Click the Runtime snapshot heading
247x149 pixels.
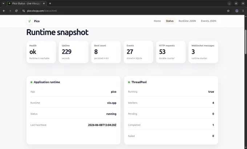click(57, 32)
